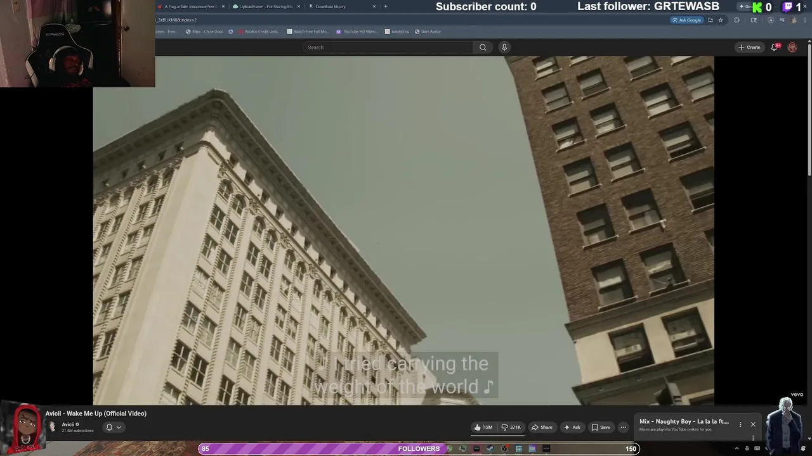Close the UploadHaven browser tab
This screenshot has height=456, width=812.
299,6
